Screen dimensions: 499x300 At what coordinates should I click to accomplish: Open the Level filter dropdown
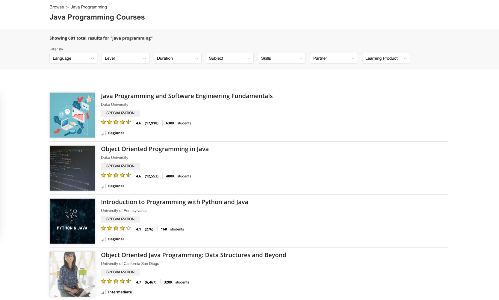point(125,58)
